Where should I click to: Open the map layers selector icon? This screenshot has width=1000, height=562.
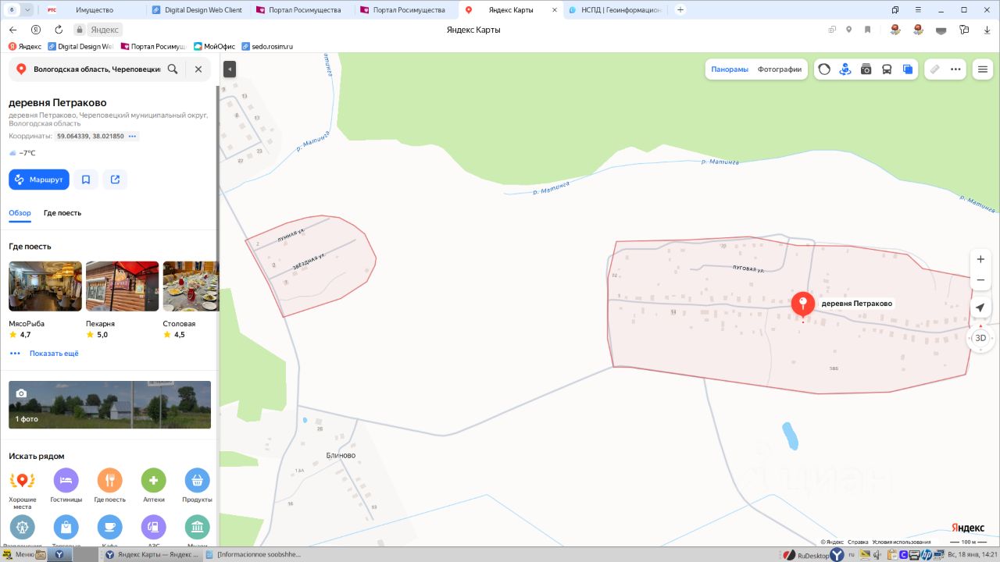(x=908, y=69)
